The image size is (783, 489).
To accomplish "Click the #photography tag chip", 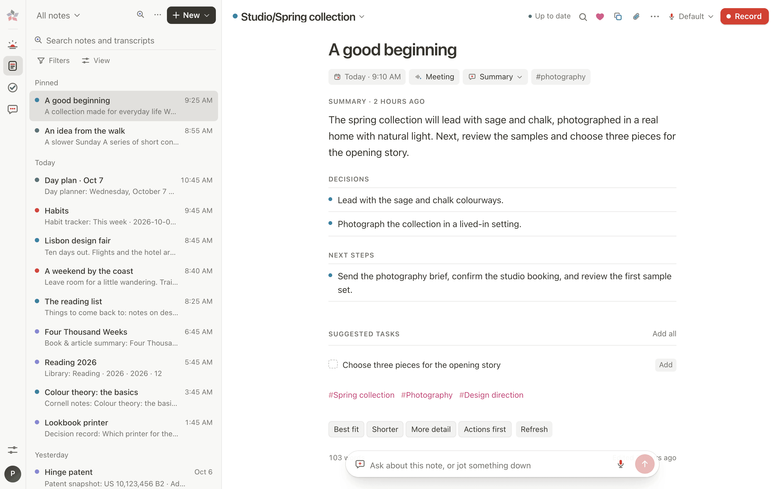I will coord(560,77).
